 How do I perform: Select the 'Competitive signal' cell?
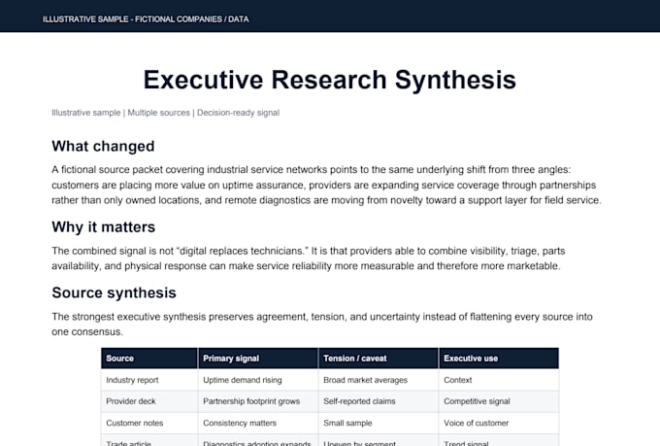[499, 401]
